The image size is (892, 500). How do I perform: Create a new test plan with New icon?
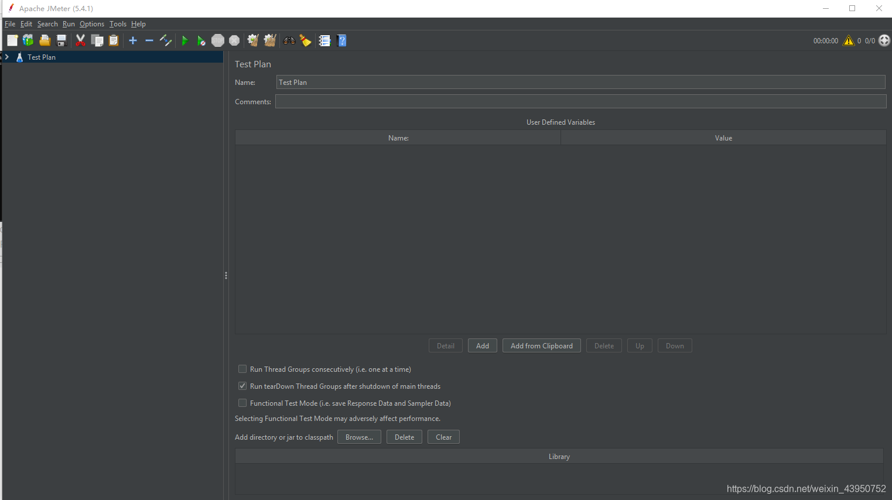[12, 40]
